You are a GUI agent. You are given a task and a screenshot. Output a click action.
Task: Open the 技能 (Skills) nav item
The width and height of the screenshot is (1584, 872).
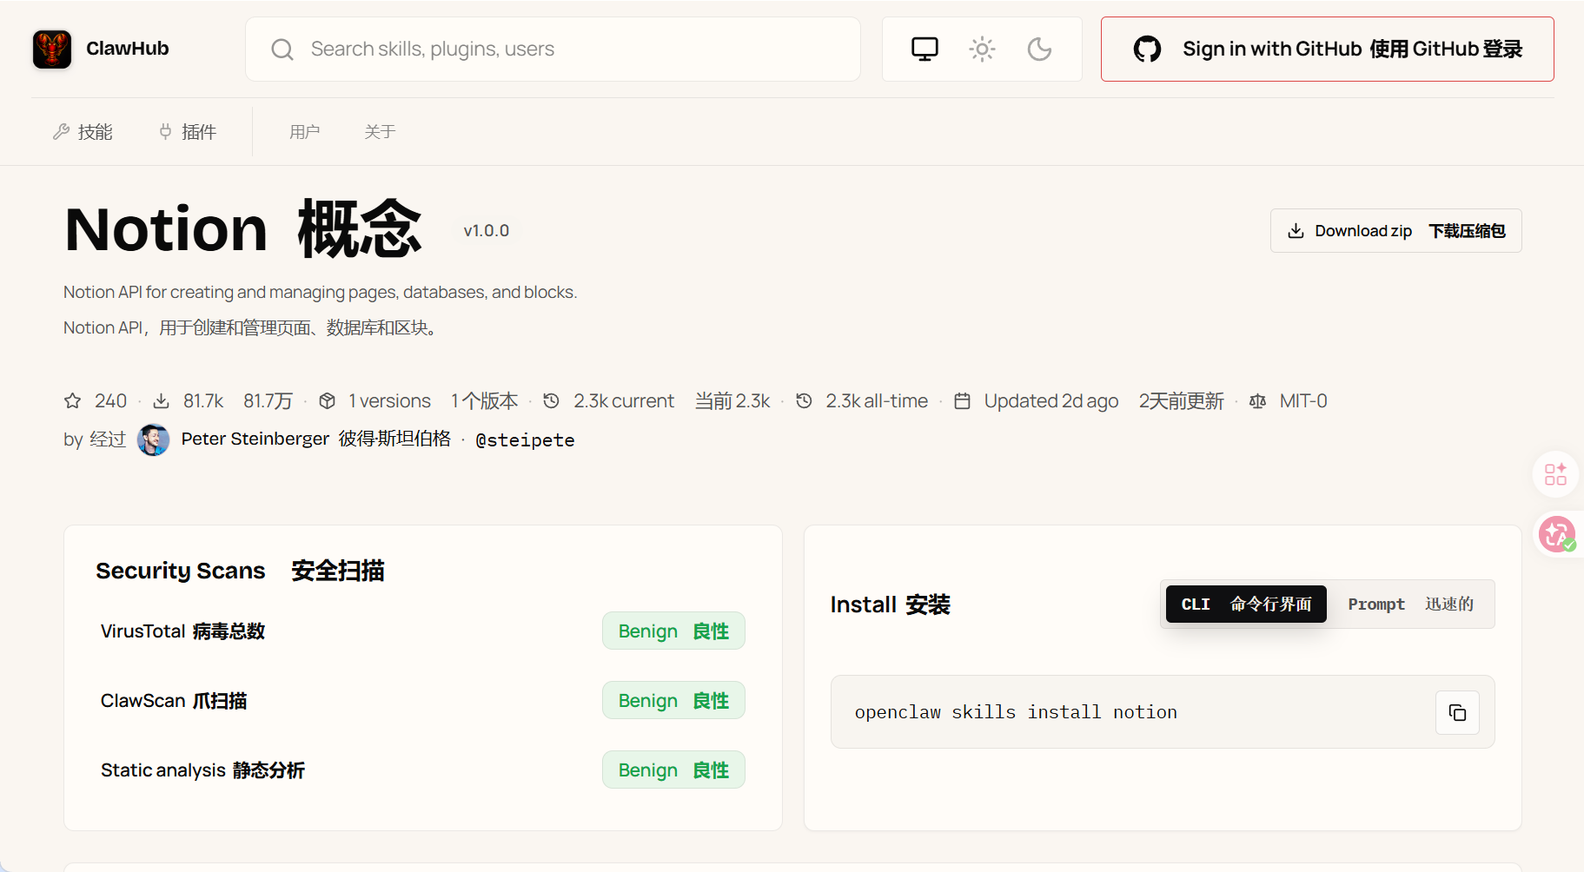(x=83, y=132)
